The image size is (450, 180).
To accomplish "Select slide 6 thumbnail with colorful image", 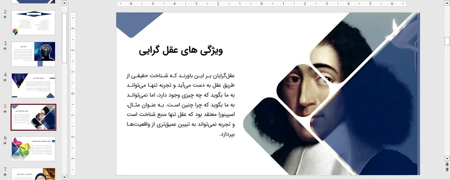I will point(33,149).
